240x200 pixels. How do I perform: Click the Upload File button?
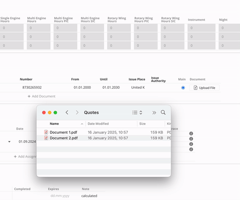[204, 88]
